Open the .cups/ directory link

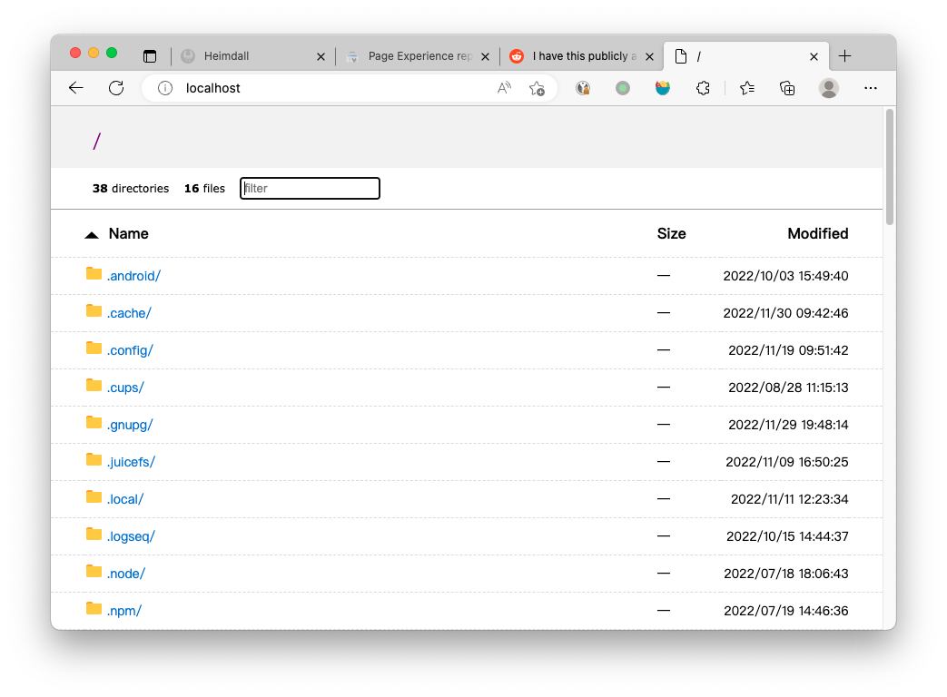coord(125,388)
